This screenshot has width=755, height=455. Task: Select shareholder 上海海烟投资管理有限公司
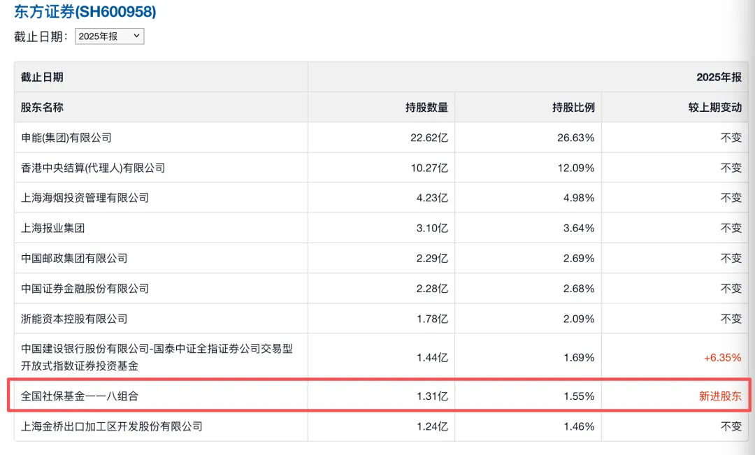85,198
